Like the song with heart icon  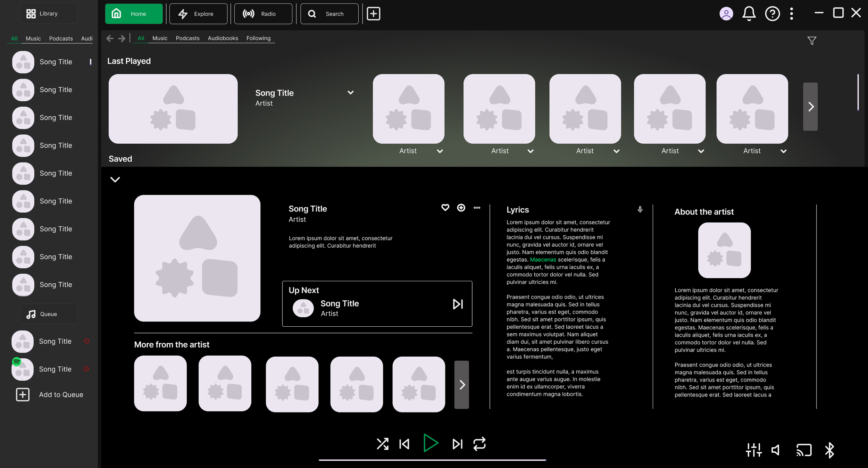click(x=445, y=208)
